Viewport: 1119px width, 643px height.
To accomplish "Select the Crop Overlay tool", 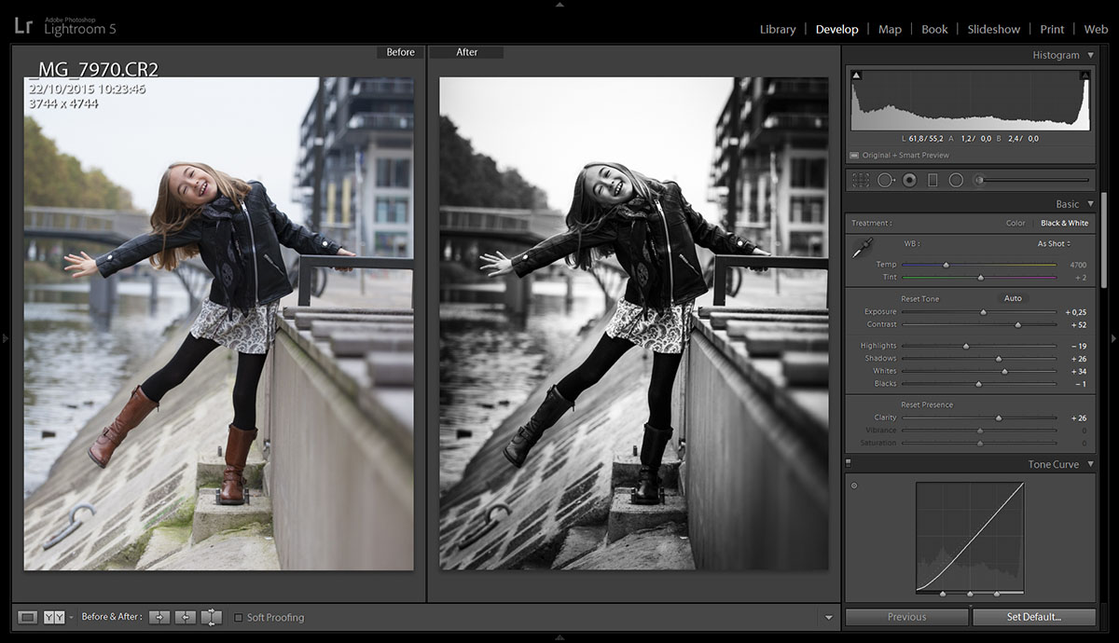I will pyautogui.click(x=859, y=179).
